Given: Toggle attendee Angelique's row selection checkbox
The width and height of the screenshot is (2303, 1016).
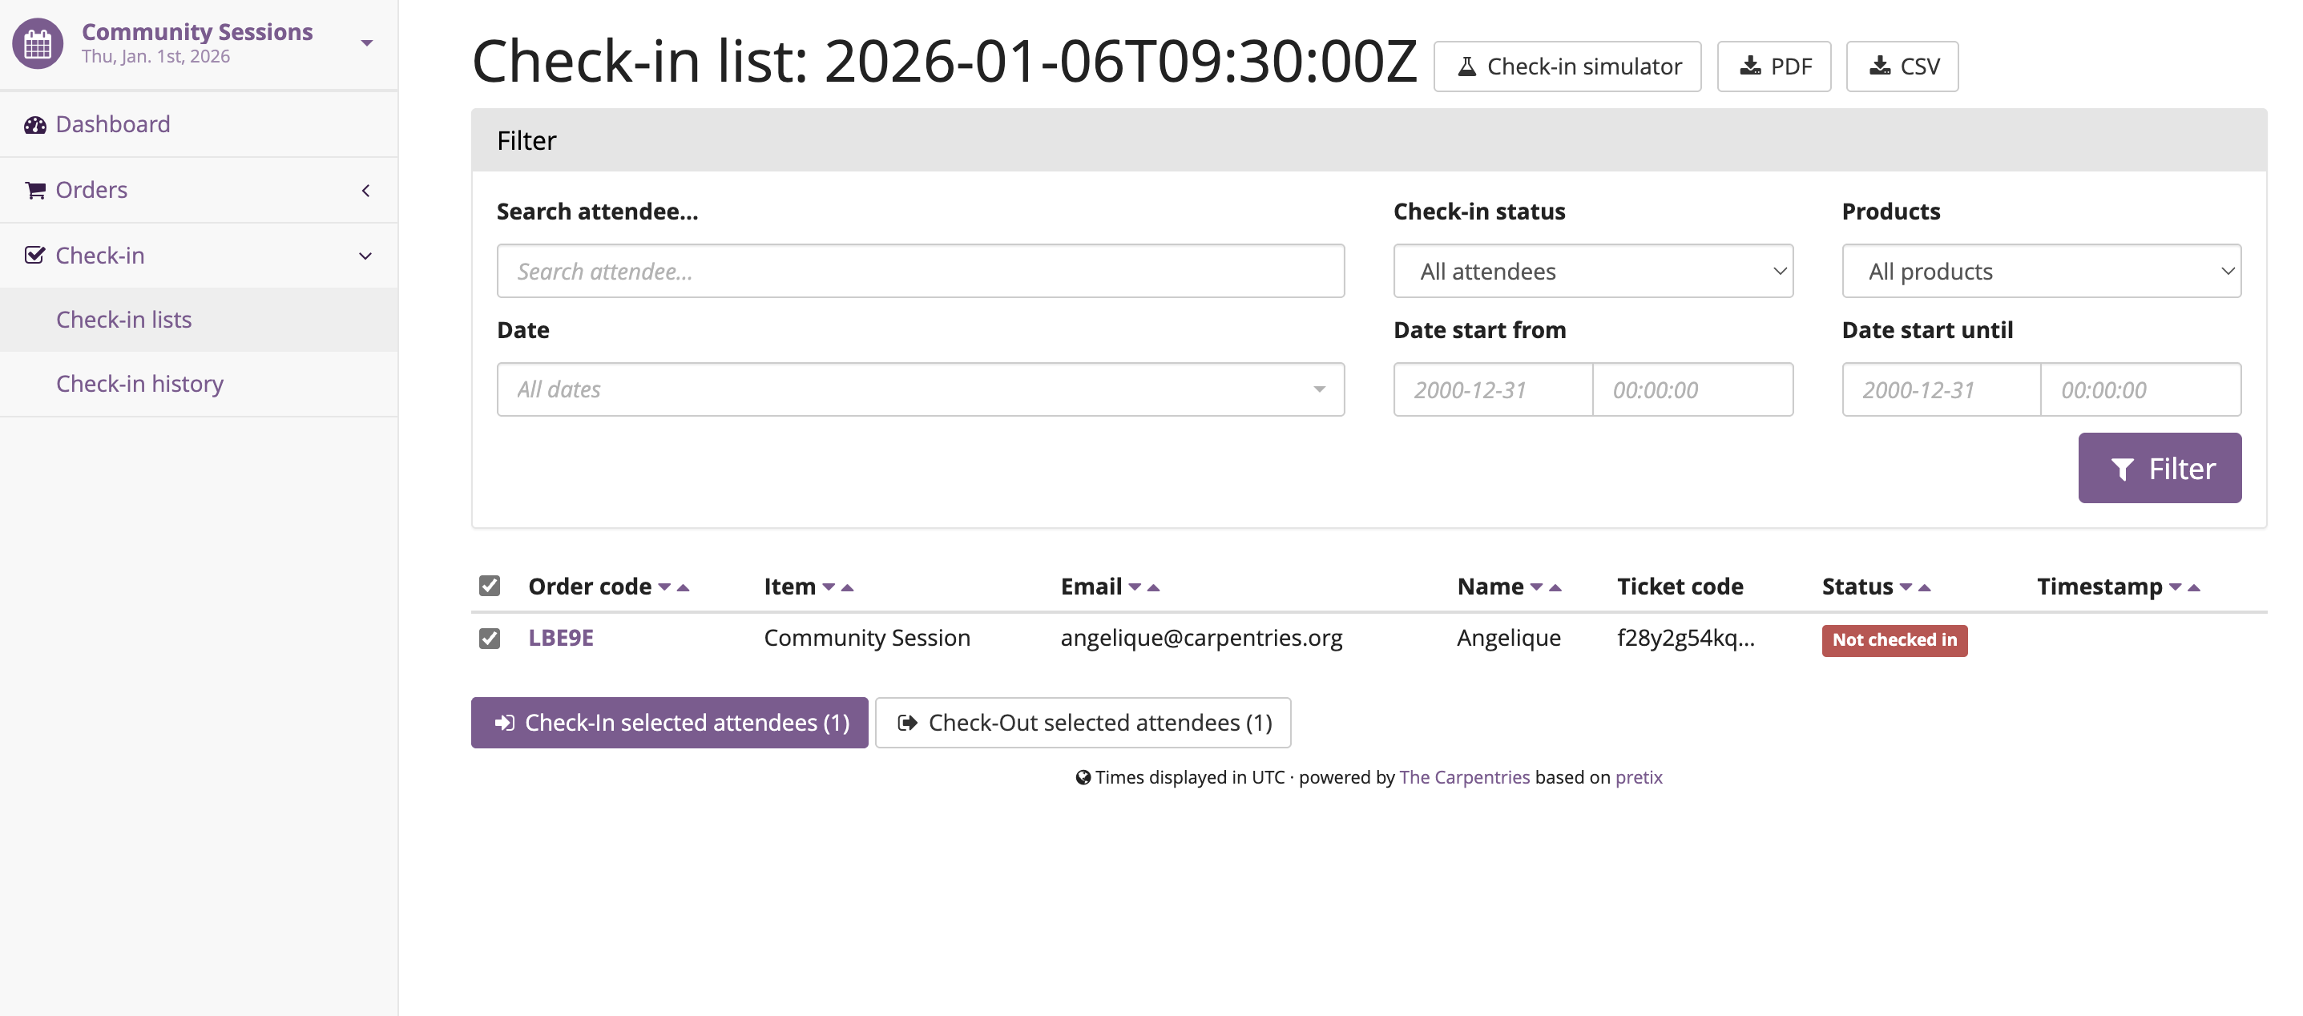Looking at the screenshot, I should [489, 637].
